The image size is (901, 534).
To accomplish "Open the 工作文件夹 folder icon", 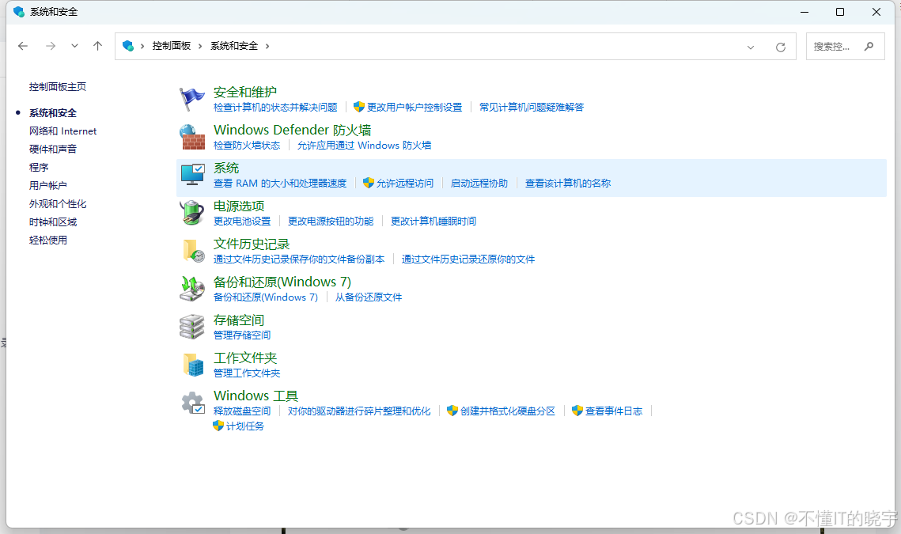I will click(193, 365).
